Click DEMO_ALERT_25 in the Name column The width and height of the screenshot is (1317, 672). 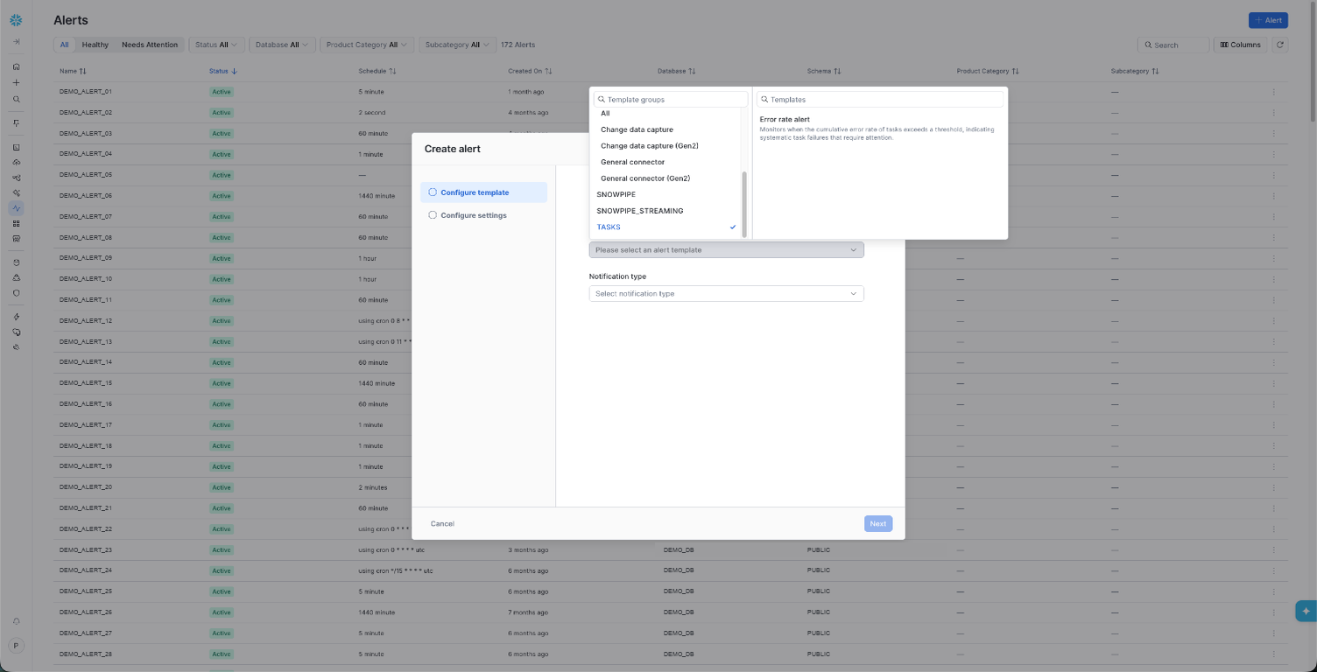click(x=86, y=591)
